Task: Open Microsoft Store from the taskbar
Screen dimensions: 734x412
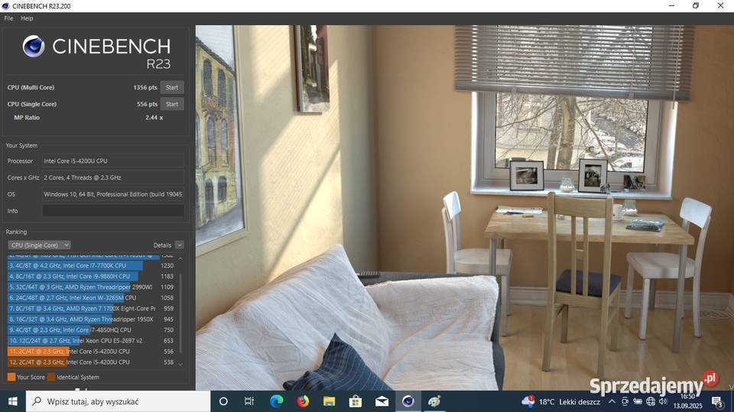Action: coord(356,401)
